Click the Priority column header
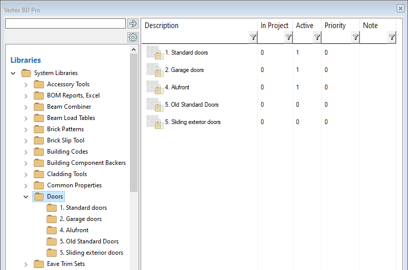The height and width of the screenshot is (270, 408). pyautogui.click(x=335, y=26)
